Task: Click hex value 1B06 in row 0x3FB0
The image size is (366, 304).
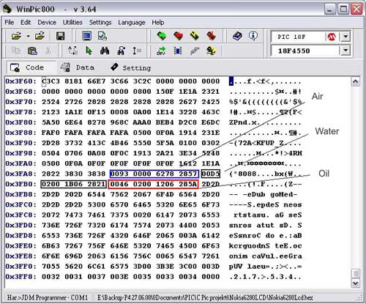Action: [x=74, y=184]
